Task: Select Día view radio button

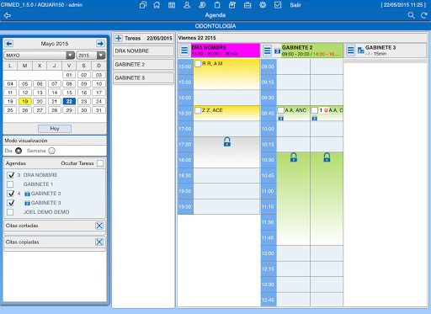Action: (19, 151)
